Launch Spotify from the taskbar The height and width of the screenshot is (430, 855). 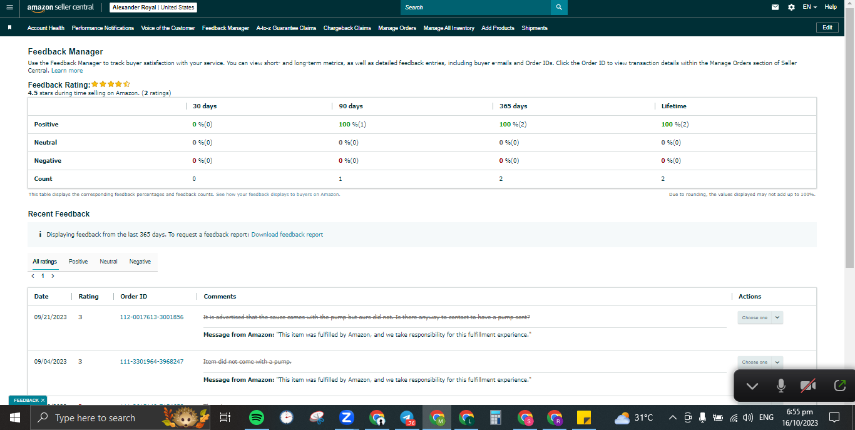coord(256,417)
